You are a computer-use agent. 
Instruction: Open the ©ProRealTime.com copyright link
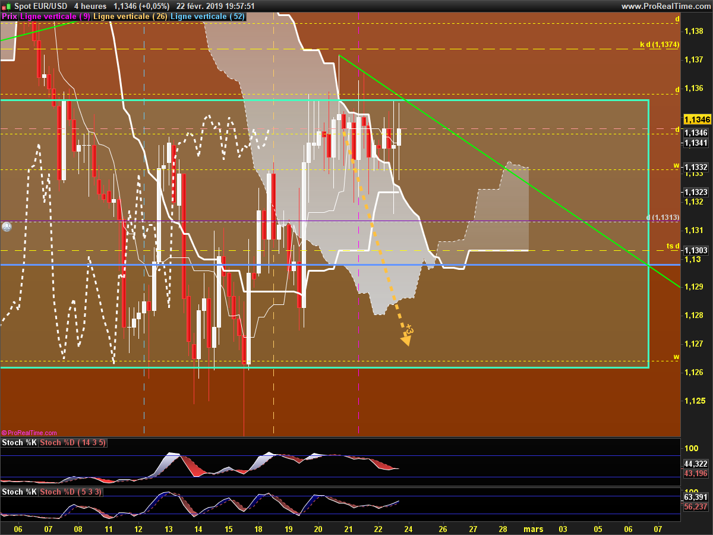[x=29, y=433]
